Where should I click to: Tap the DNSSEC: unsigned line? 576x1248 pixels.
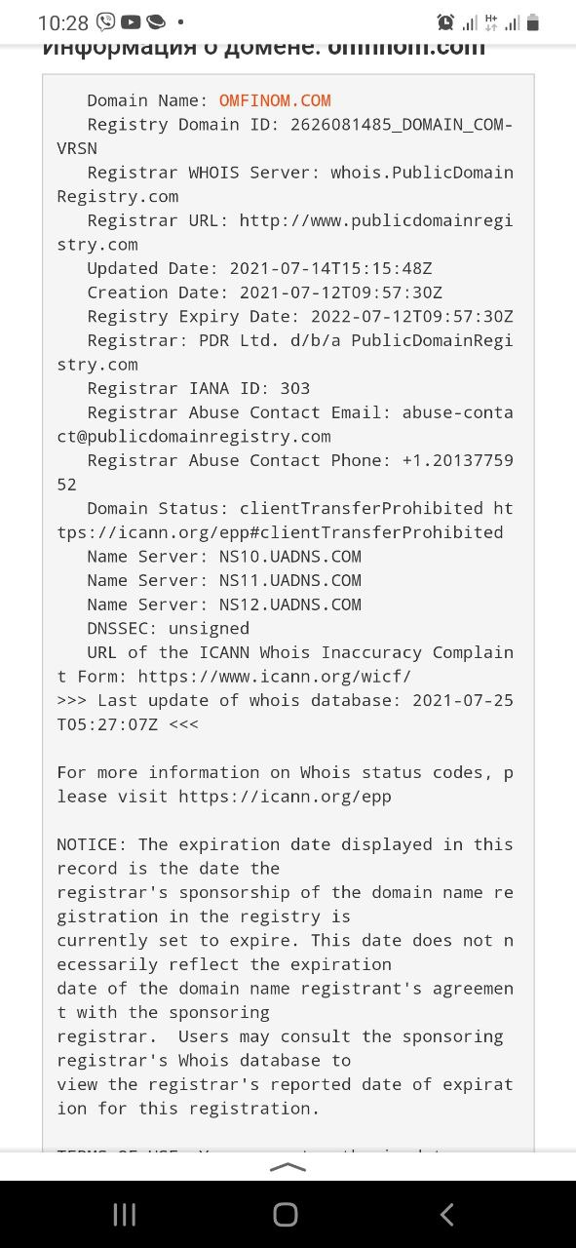pyautogui.click(x=168, y=629)
